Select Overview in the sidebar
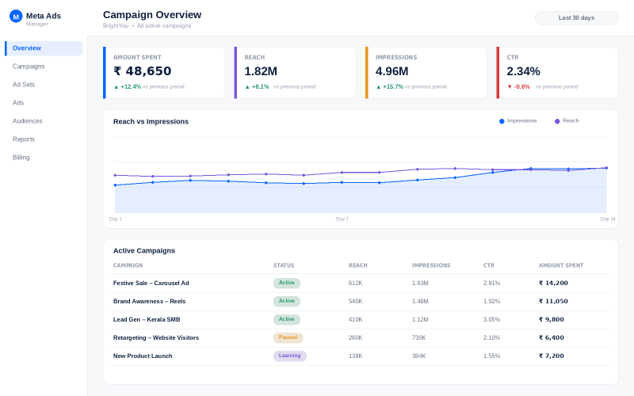Viewport: 634px width, 396px height. tap(44, 48)
